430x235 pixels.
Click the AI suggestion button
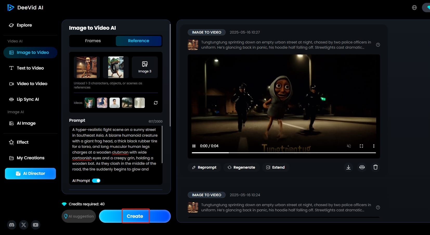(x=79, y=216)
